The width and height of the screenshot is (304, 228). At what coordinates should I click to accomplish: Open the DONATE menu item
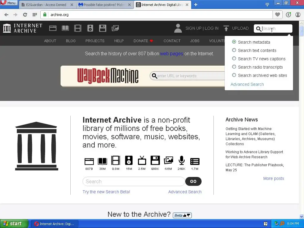tap(143, 41)
